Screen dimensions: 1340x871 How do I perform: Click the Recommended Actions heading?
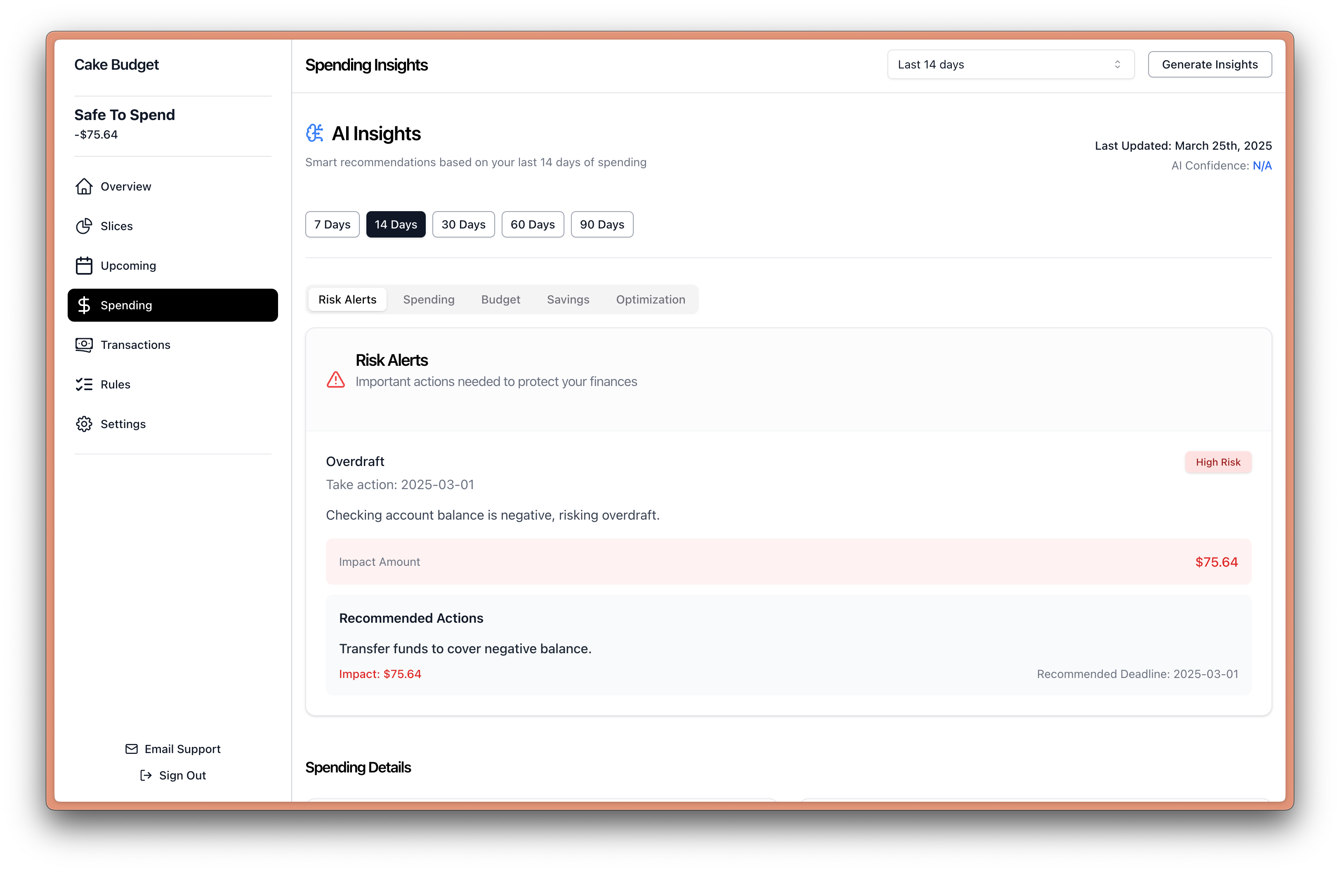pos(411,618)
